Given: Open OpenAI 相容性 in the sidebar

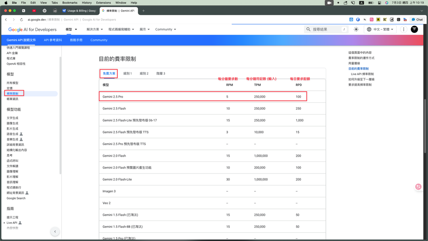Looking at the screenshot, I should [16, 64].
